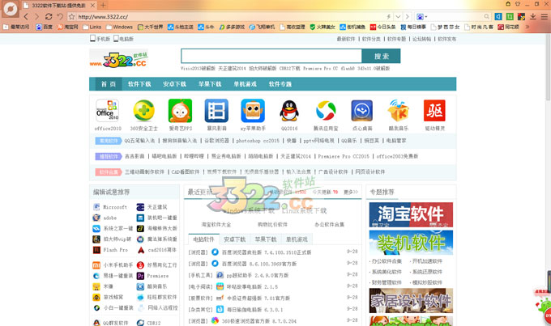Open the office2010 app icon
Screen dimensions: 551x326
tap(108, 111)
